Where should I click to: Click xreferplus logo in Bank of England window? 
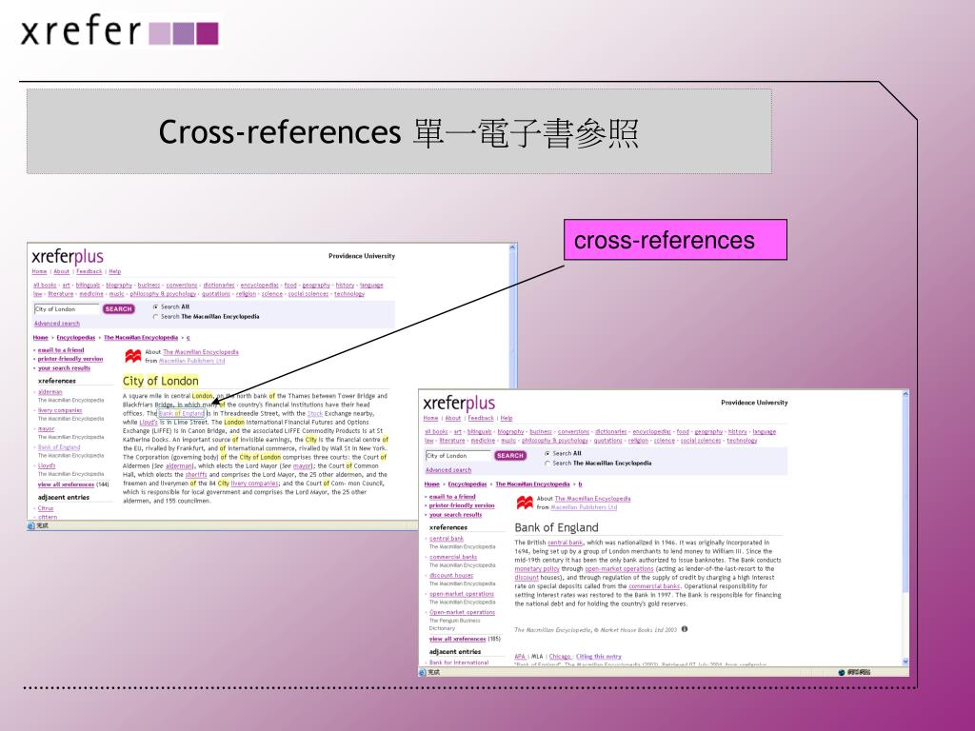click(459, 403)
